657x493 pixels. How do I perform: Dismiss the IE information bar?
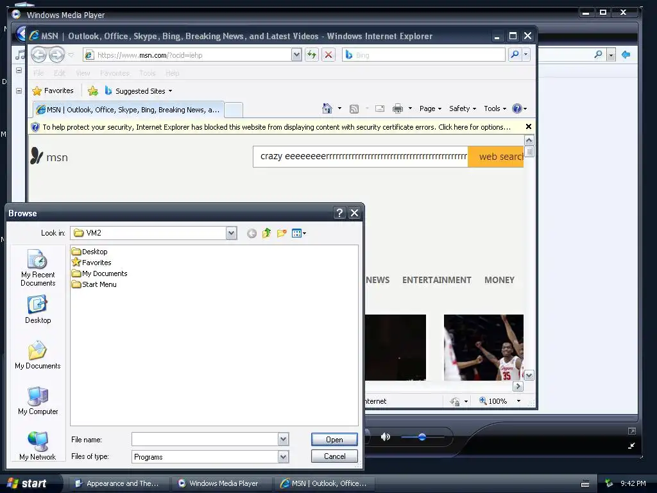(x=529, y=126)
